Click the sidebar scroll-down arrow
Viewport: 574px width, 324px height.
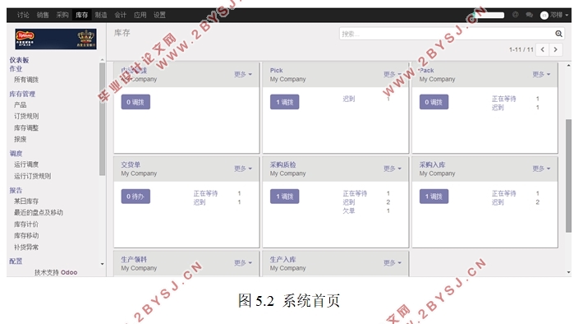(x=102, y=264)
